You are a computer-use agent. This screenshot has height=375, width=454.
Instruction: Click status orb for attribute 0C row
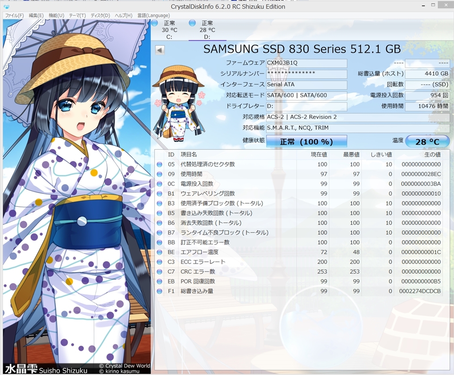pos(159,184)
